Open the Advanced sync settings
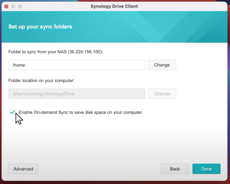Viewport: 230px width, 184px height. pos(23,169)
